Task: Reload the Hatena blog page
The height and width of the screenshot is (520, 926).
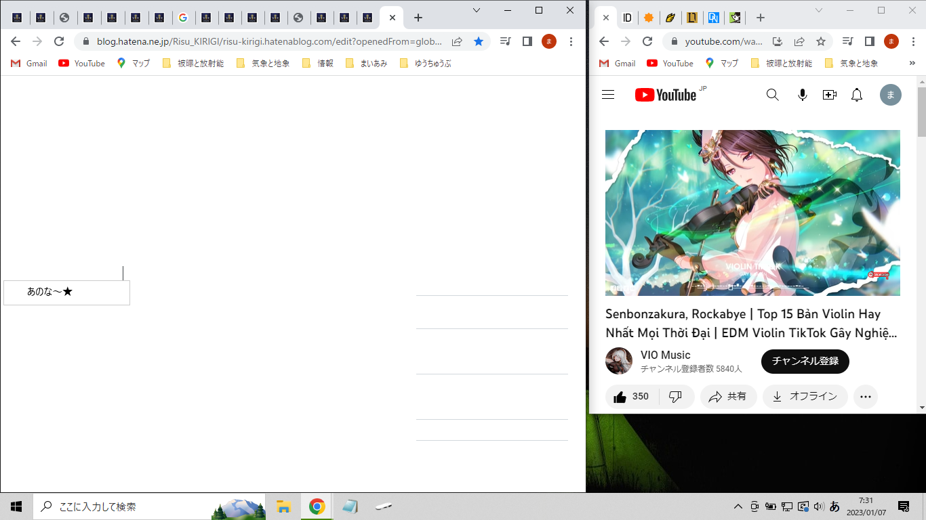Action: click(59, 41)
